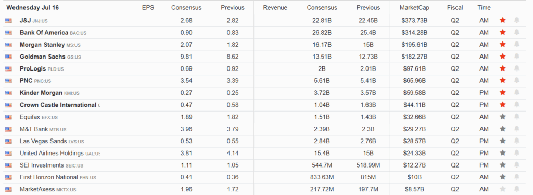Set alert bell for J&J

[x=517, y=20]
